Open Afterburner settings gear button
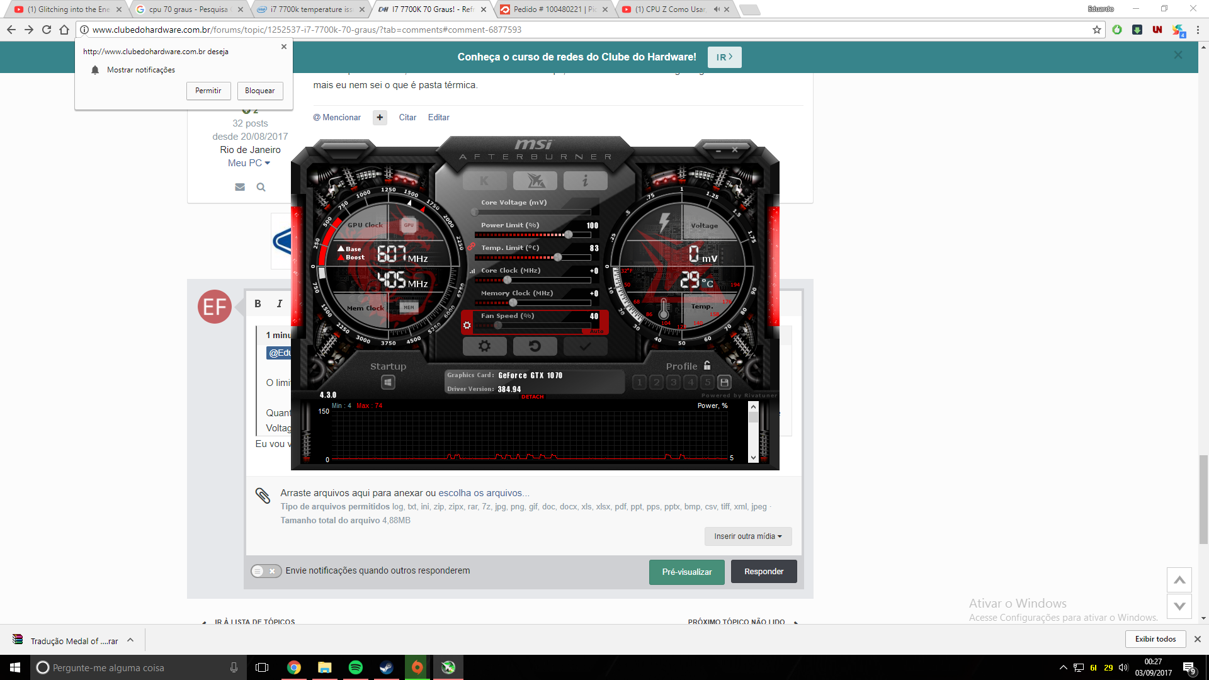The height and width of the screenshot is (680, 1209). coord(484,346)
